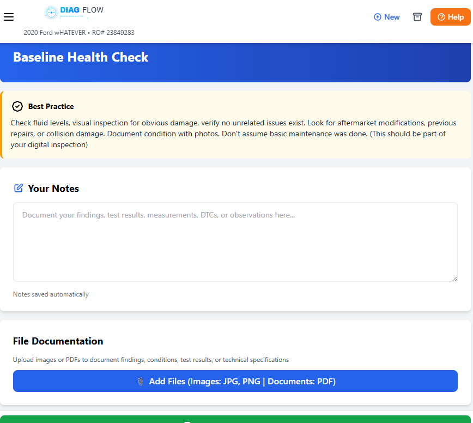
Task: Click the Your Notes section title
Action: click(x=53, y=189)
